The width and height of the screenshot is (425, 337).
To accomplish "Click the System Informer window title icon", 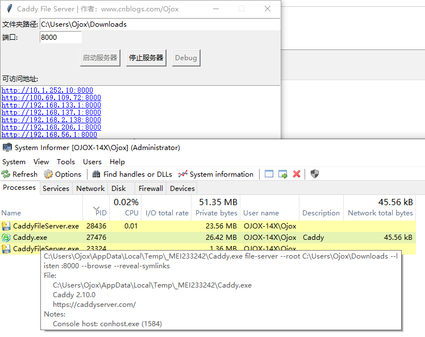I will tap(7, 148).
